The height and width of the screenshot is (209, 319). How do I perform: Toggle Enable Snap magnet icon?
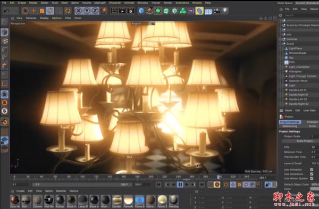pos(4,121)
